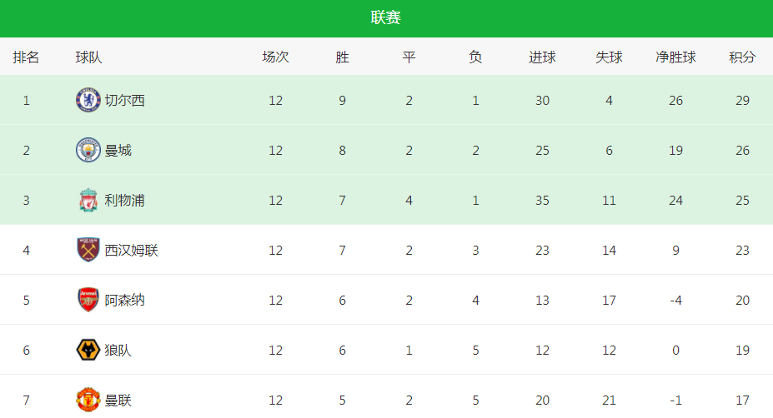
Task: Click the 进球 column header
Action: [542, 57]
